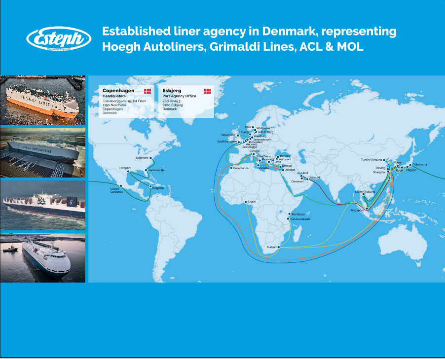Click the "Dammam" port label
This screenshot has width=445, height=359.
pyautogui.click(x=297, y=181)
